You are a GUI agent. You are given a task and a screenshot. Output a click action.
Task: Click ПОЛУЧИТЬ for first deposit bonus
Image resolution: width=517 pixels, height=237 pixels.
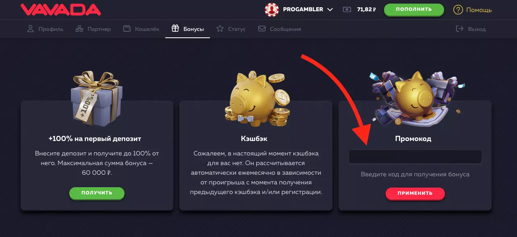coord(97,193)
